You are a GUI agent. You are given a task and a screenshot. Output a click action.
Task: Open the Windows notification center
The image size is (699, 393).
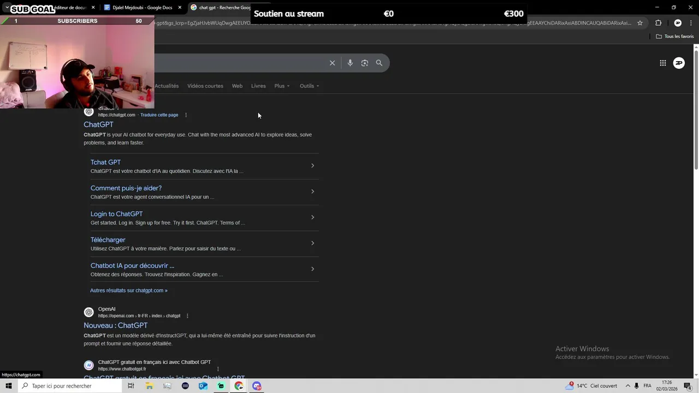688,386
